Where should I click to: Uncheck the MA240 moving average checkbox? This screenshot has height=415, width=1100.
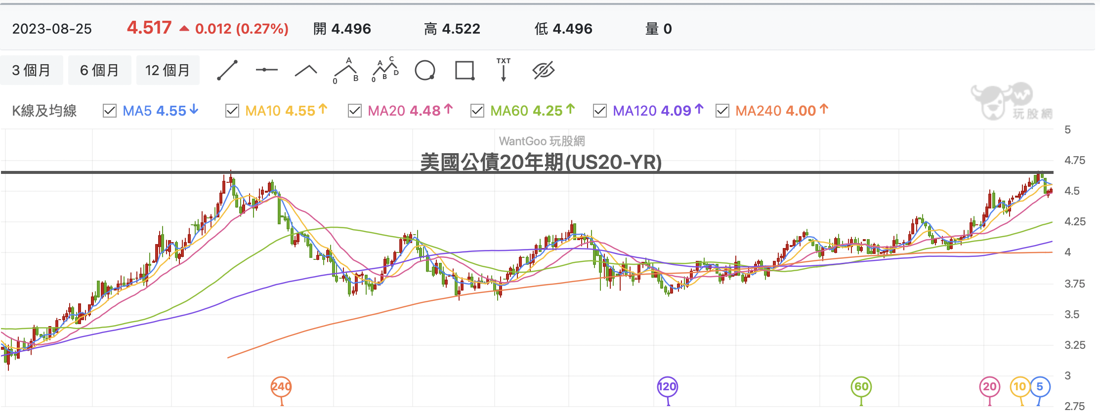tap(722, 111)
